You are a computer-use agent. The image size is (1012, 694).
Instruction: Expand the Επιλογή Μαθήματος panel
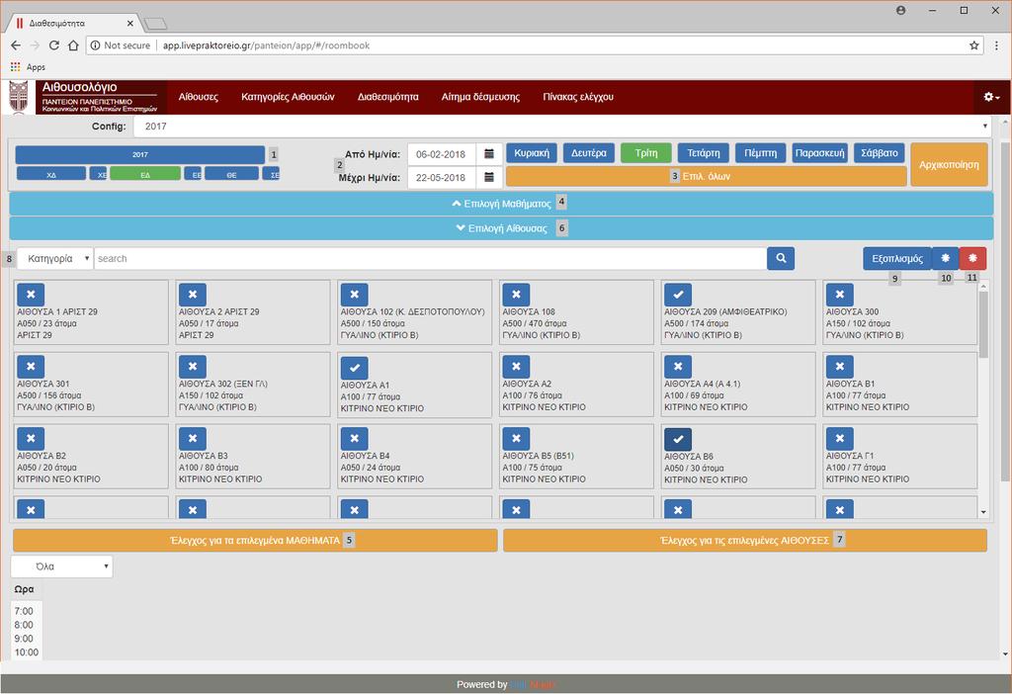[x=501, y=204]
